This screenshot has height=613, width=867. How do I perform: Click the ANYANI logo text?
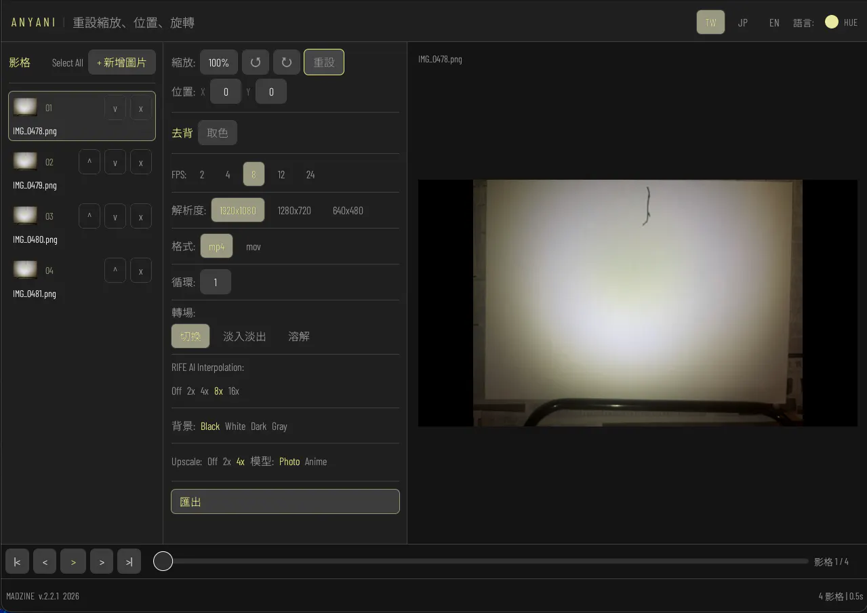point(34,22)
